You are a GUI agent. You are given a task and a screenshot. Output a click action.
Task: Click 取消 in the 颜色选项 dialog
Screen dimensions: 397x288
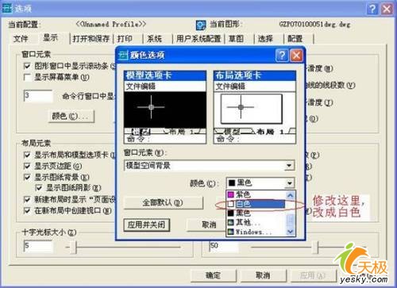206,225
